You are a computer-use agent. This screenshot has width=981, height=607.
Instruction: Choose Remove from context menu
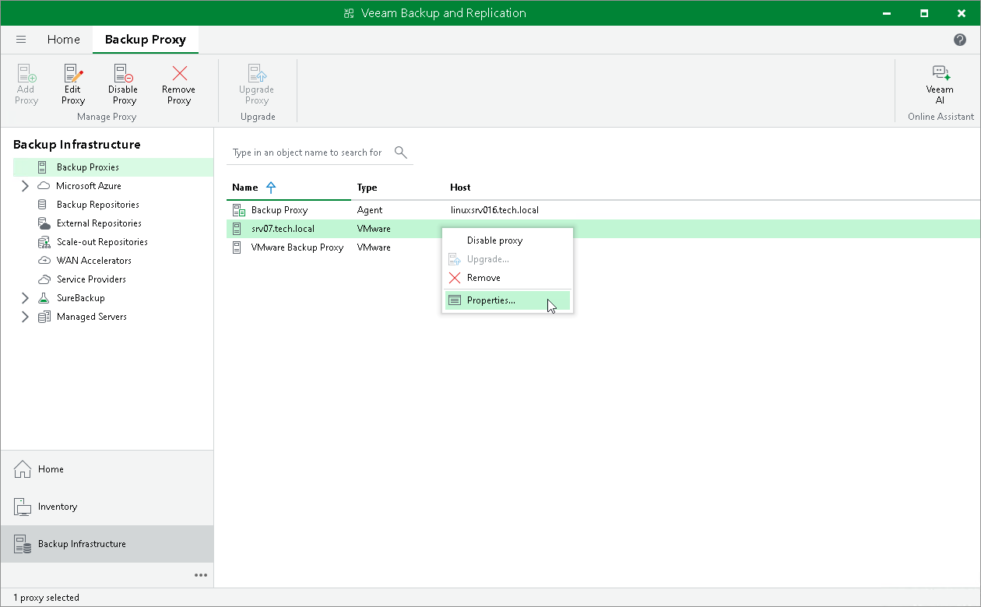(508, 278)
